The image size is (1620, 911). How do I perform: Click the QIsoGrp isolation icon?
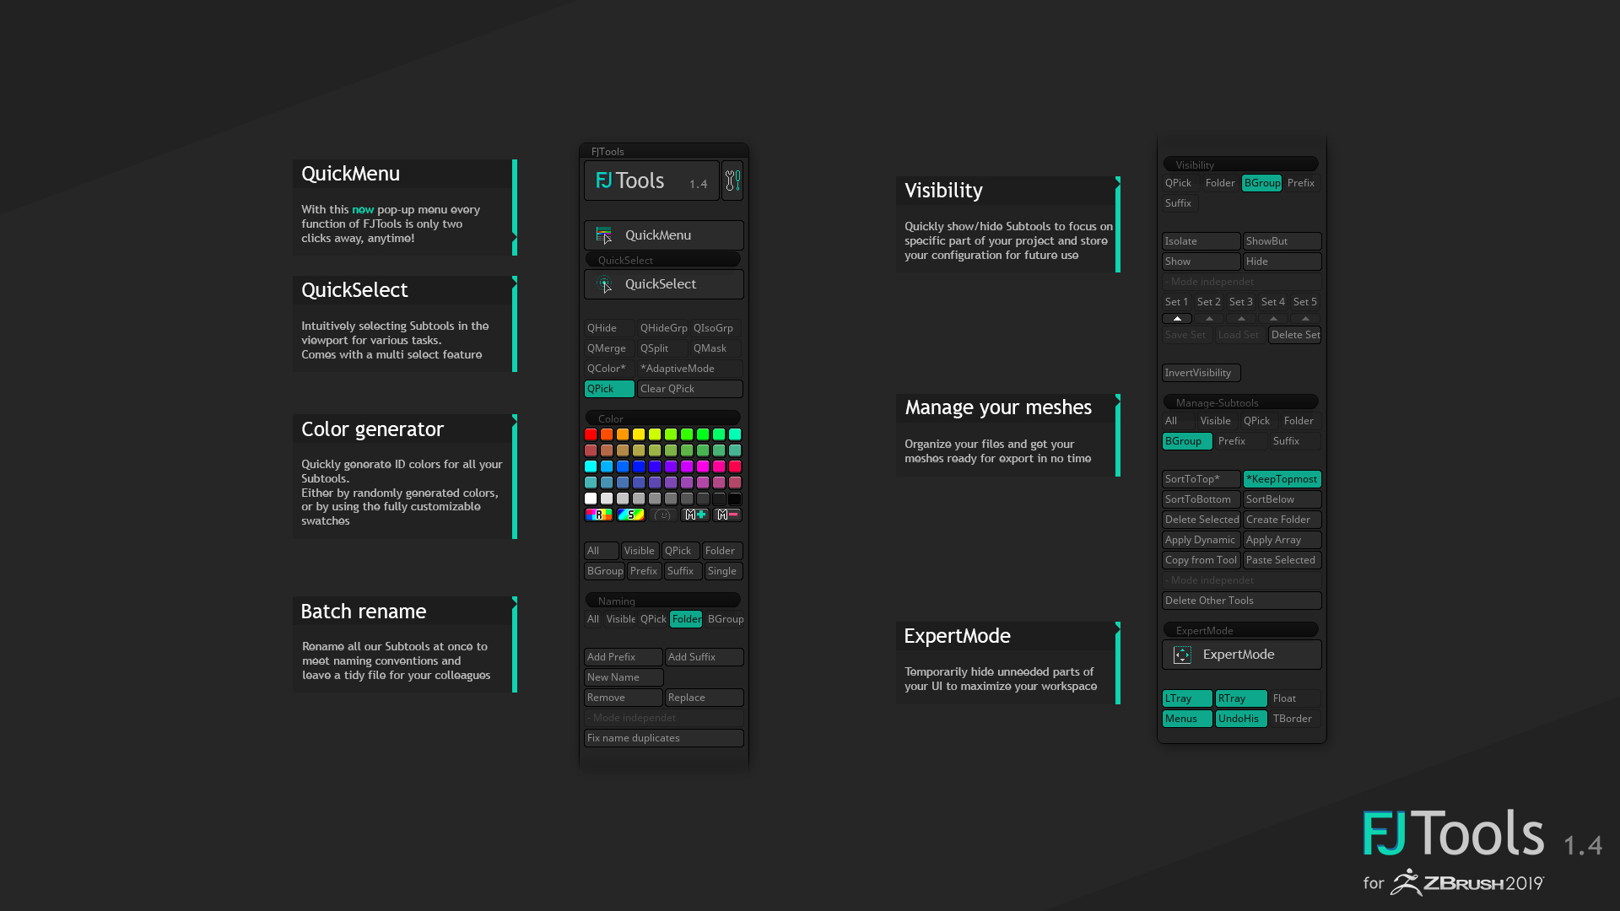[x=712, y=328]
